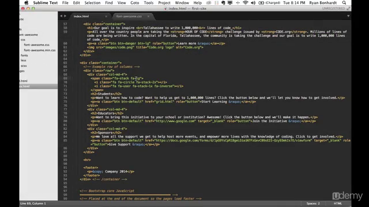Click the UNREGISTERED label in title bar
This screenshot has width=369, height=207.
click(x=333, y=9)
